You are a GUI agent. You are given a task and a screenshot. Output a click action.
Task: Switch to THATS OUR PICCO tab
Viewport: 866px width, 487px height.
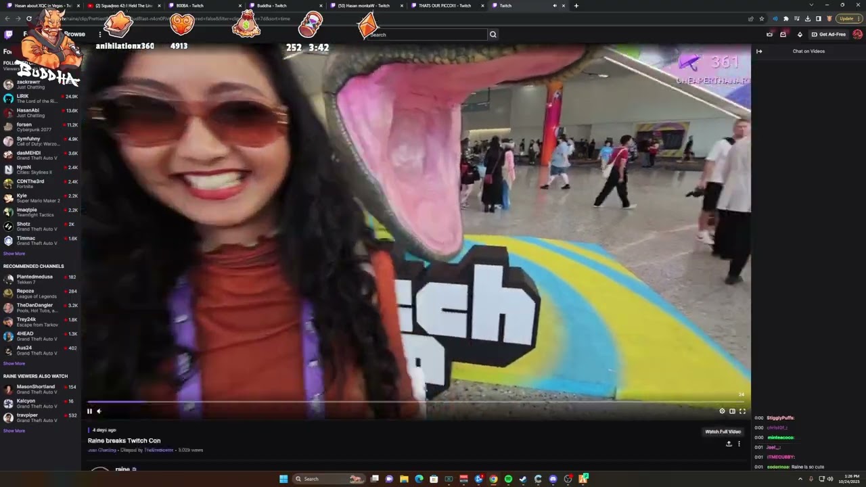pos(448,5)
